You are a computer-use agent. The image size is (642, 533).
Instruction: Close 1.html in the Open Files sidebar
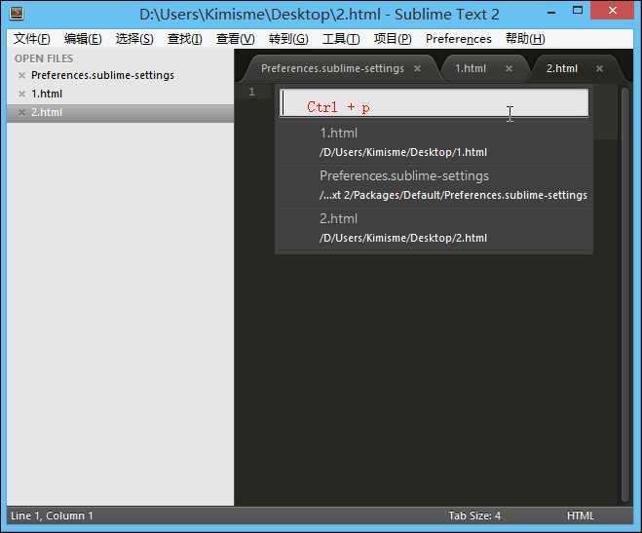[x=21, y=94]
